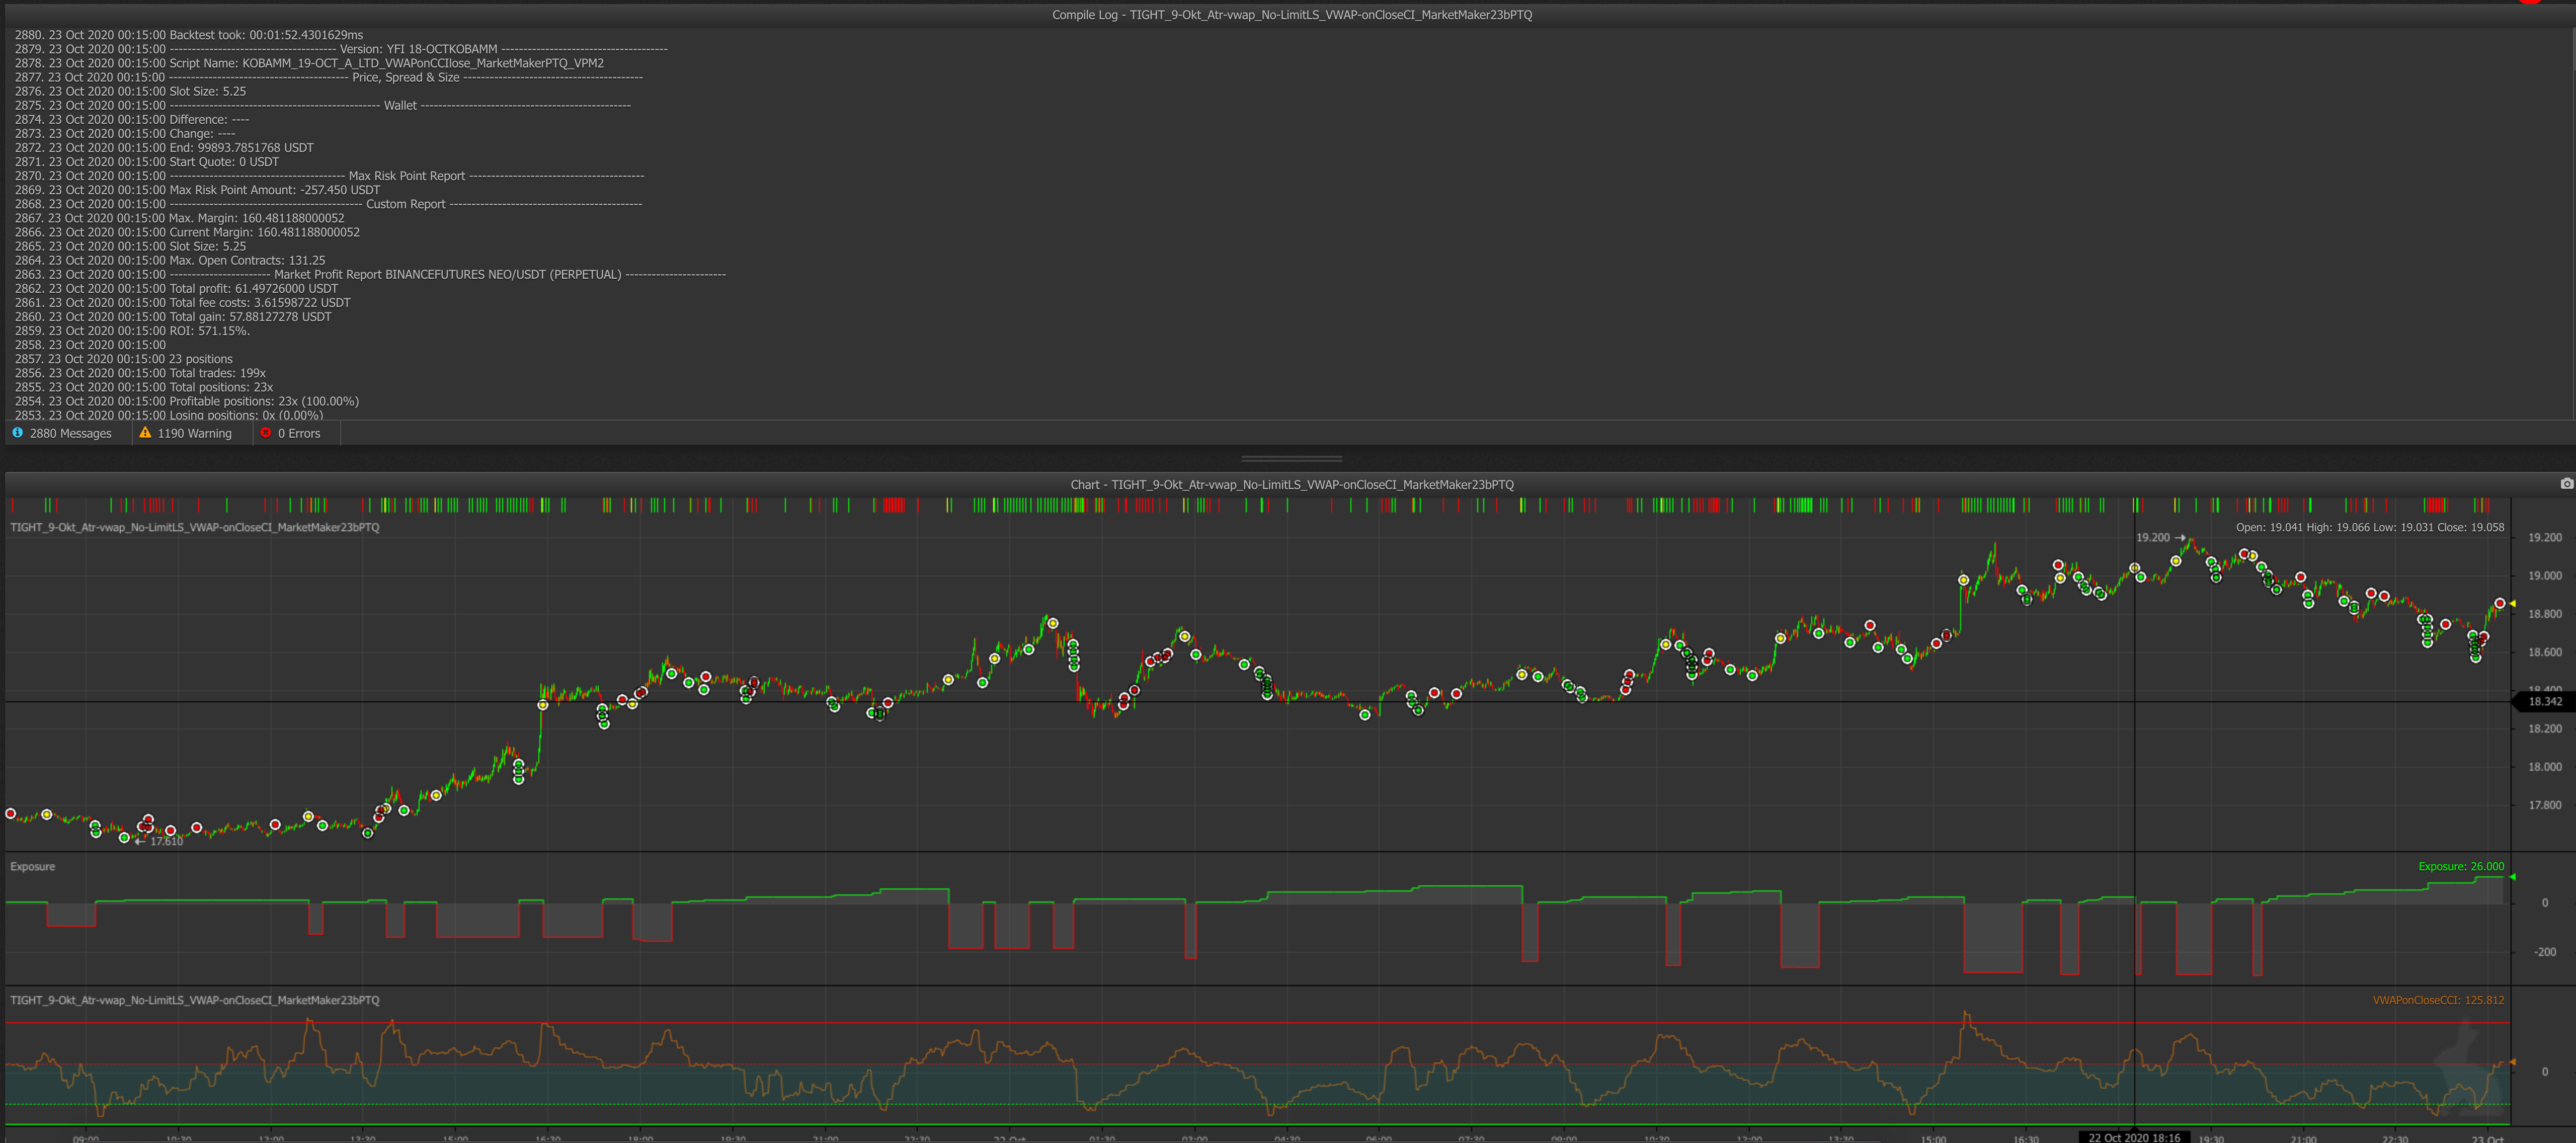
Task: Select the Profitable positions: 23x (100.00%) line
Action: click(186, 402)
